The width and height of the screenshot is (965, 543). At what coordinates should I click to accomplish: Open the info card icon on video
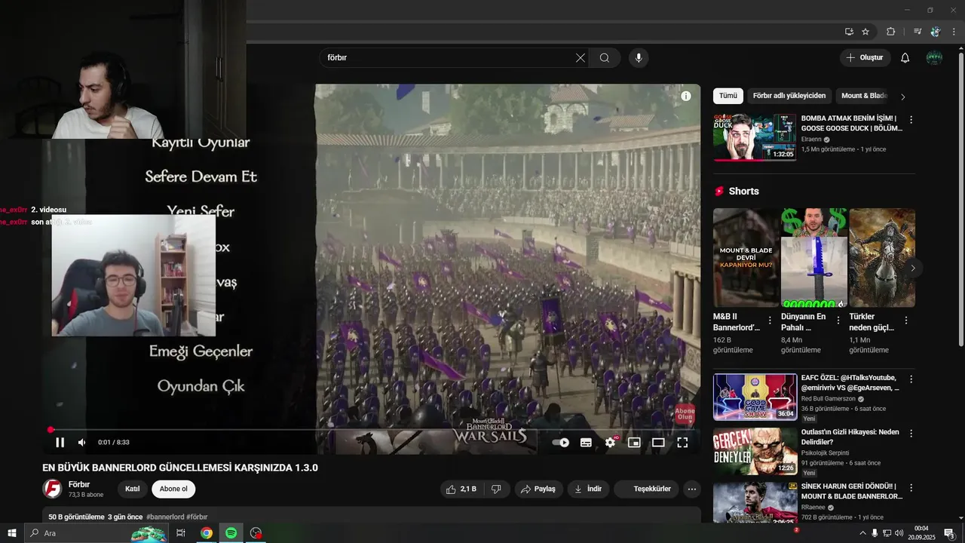click(686, 96)
